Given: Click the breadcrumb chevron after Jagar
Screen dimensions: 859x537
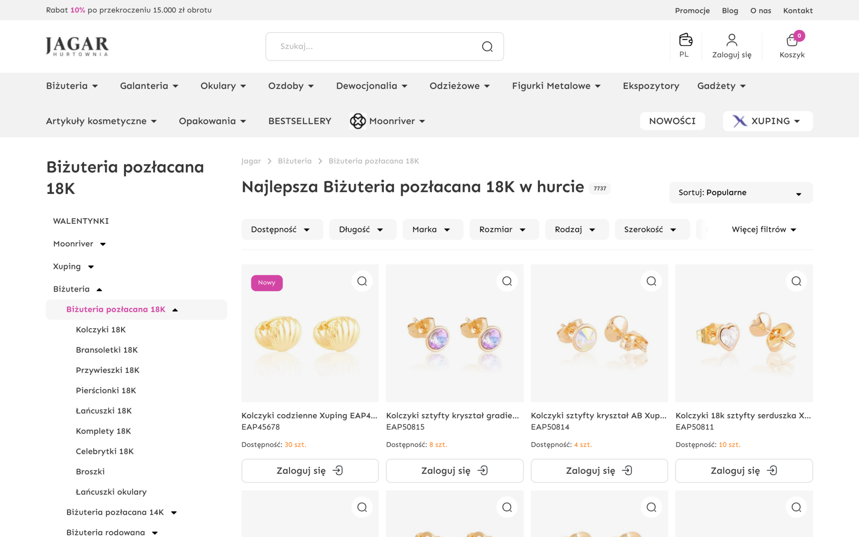Looking at the screenshot, I should [x=269, y=161].
